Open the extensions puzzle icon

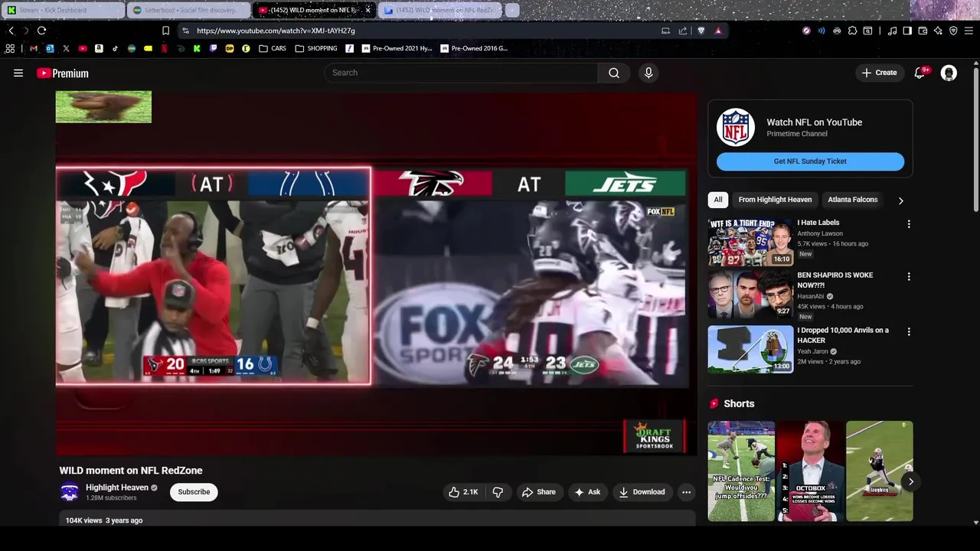click(852, 31)
